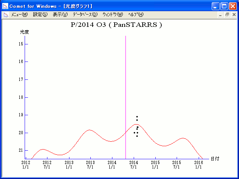Click the document icon beside メニュー(M)

pyautogui.click(x=6, y=15)
